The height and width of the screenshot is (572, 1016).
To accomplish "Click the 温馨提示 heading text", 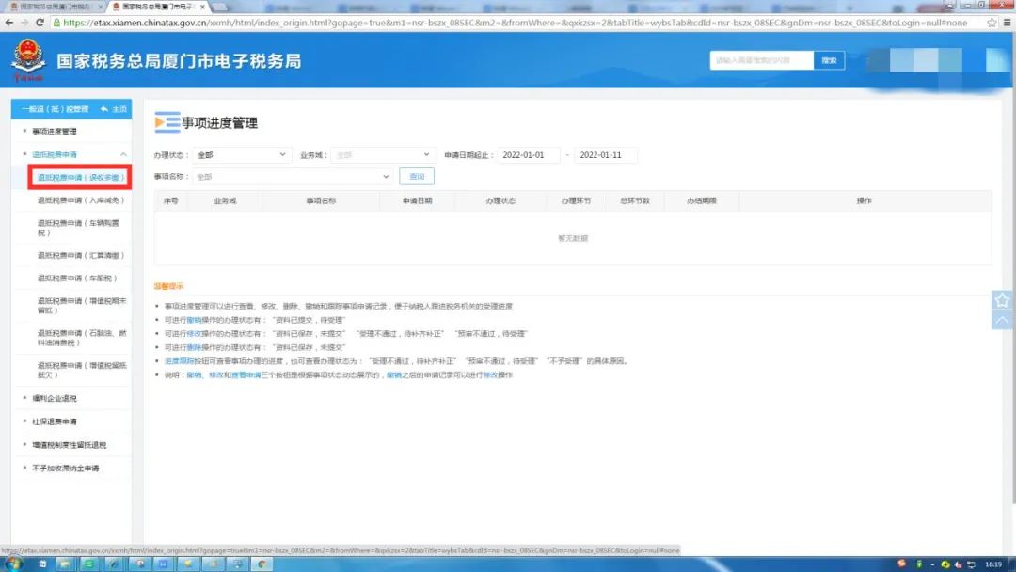I will click(x=168, y=286).
